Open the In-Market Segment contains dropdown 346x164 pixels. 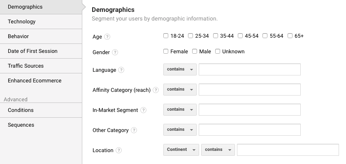coord(180,109)
